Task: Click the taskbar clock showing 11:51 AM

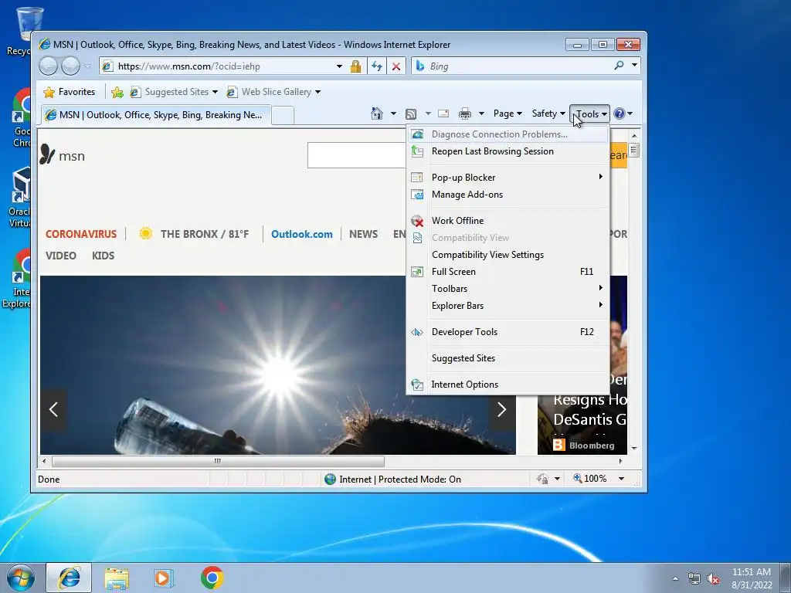Action: [x=752, y=578]
